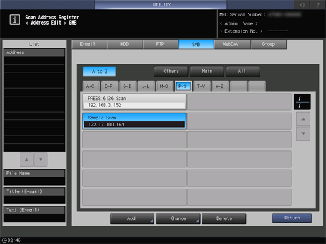Select the SMB tab
326x244 pixels.
[196, 44]
